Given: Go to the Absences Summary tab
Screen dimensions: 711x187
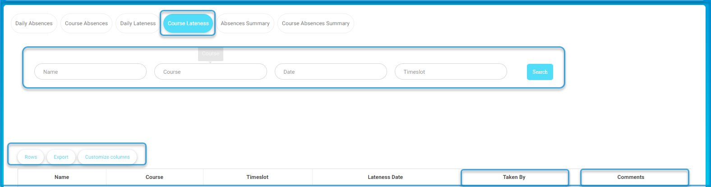Looking at the screenshot, I should pyautogui.click(x=245, y=23).
